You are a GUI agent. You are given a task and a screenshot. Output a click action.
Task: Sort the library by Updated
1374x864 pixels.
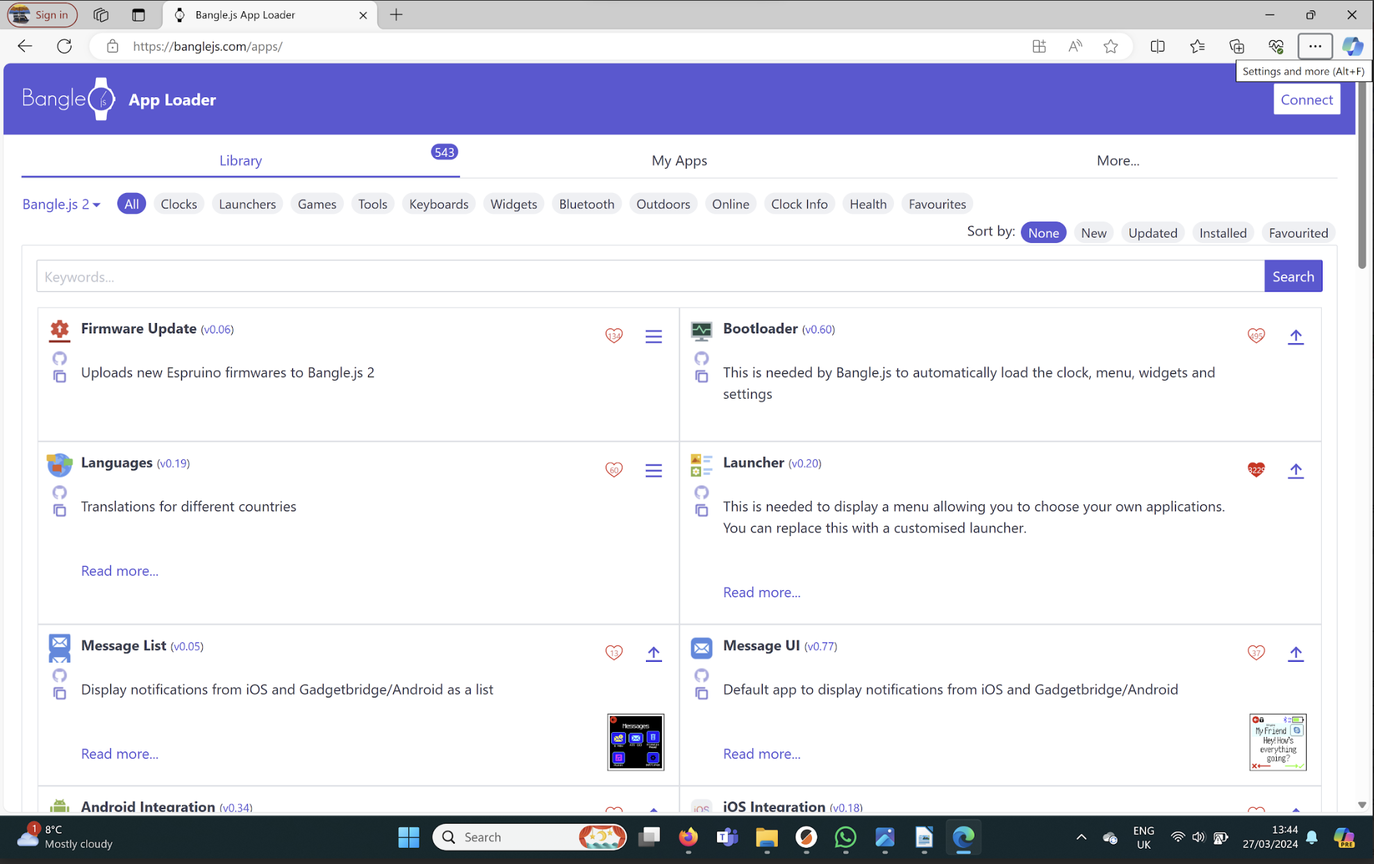pos(1152,233)
